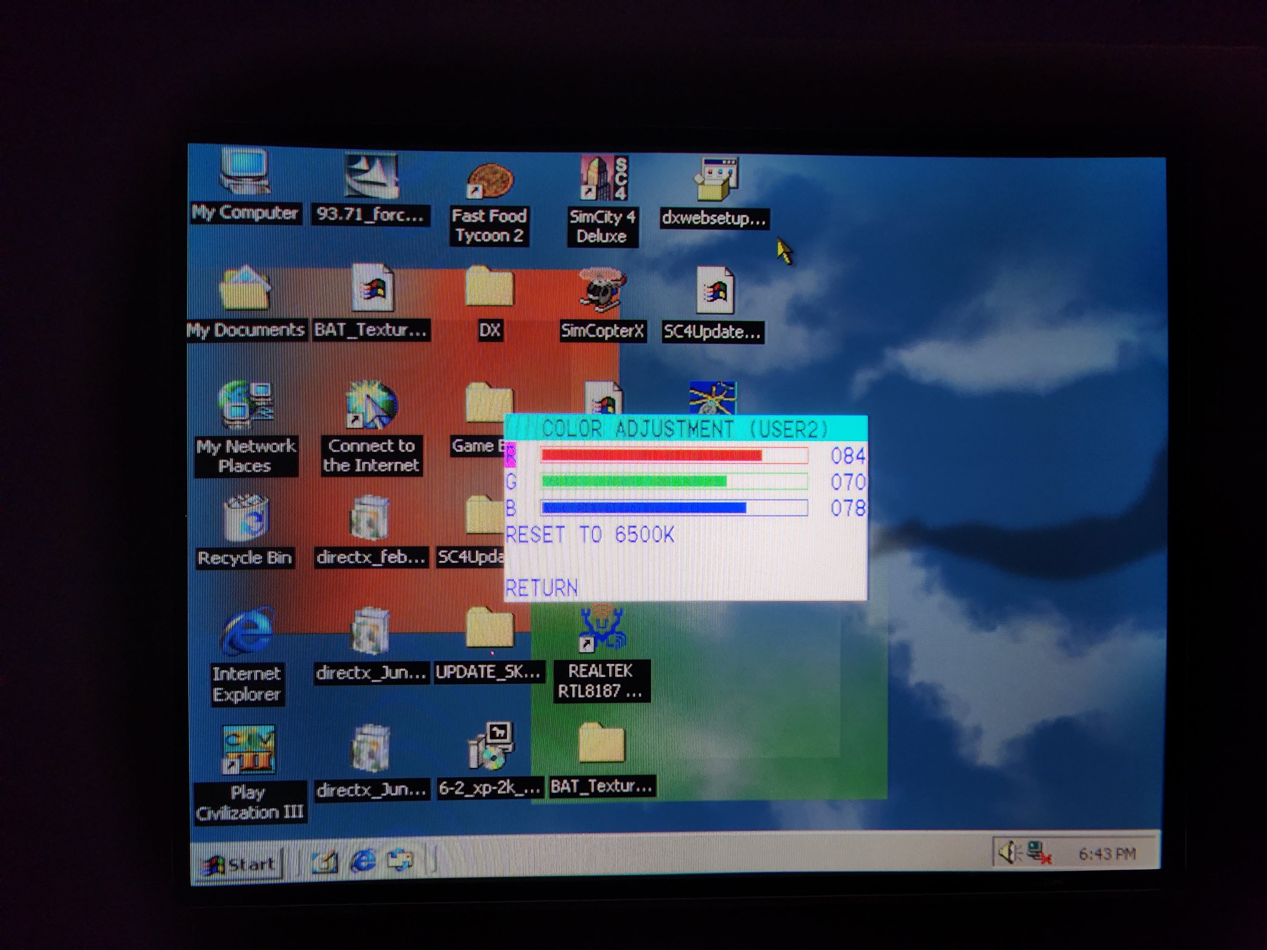Click the taskbar clock showing 6:43 PM
Viewport: 1267px width, 950px height.
click(x=1107, y=854)
